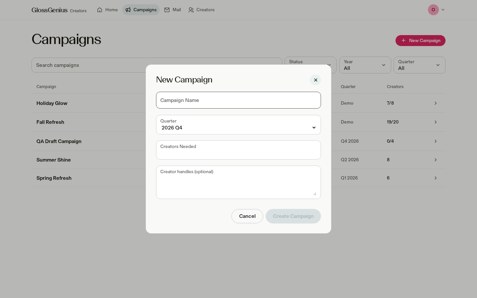Image resolution: width=477 pixels, height=298 pixels.
Task: Click the Campaign column header
Action: point(46,87)
